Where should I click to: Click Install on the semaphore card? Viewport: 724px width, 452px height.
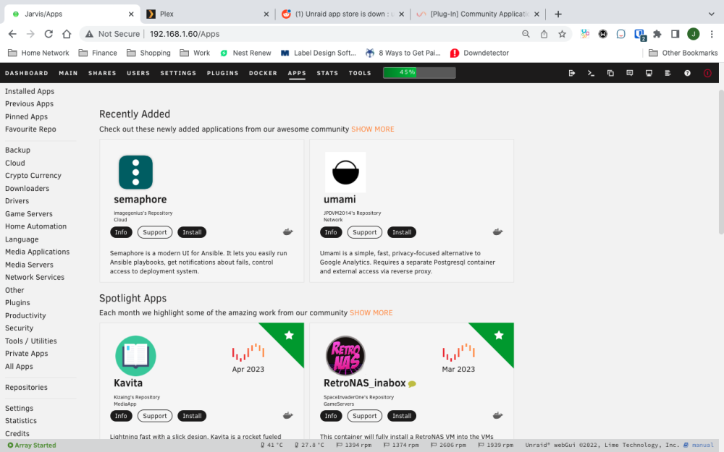coord(192,232)
